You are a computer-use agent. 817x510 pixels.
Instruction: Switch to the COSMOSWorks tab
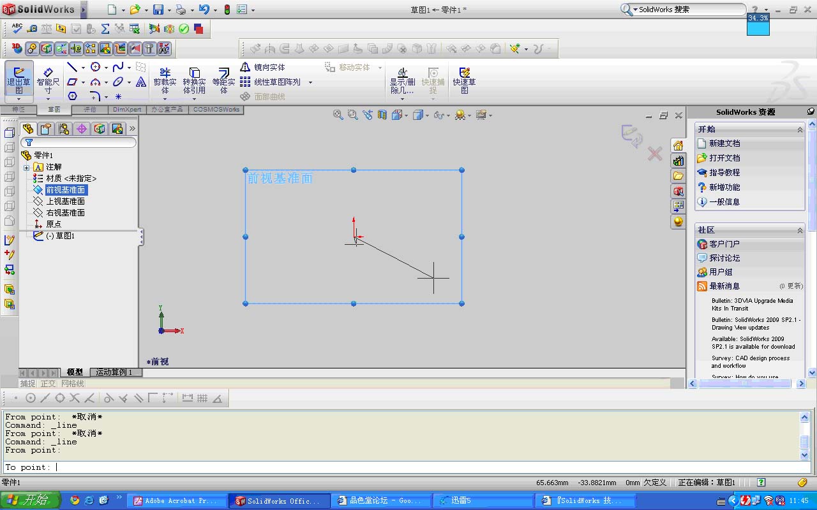pyautogui.click(x=216, y=110)
